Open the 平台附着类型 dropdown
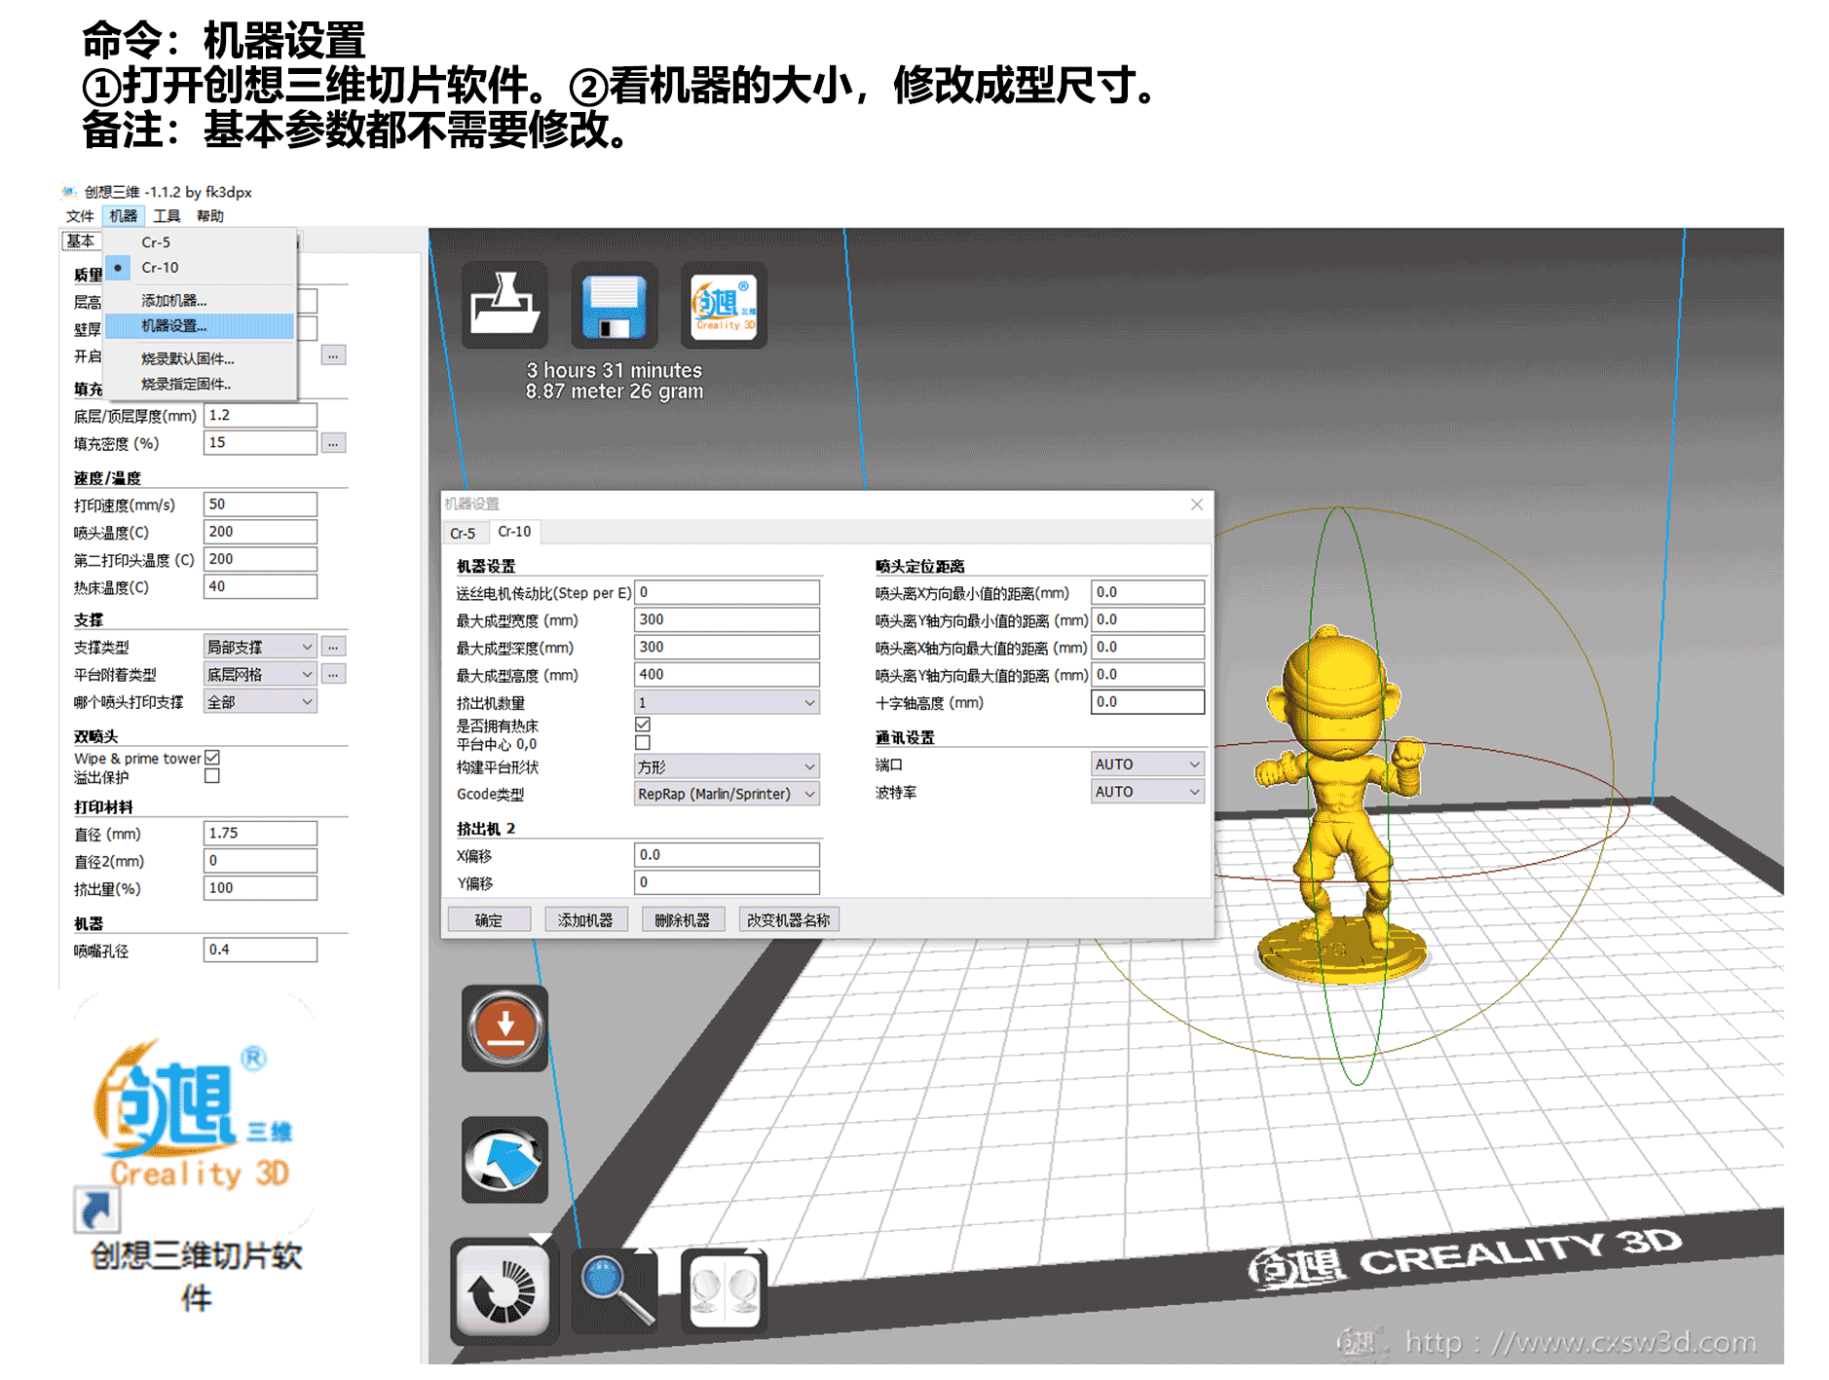The image size is (1829, 1380). (260, 674)
